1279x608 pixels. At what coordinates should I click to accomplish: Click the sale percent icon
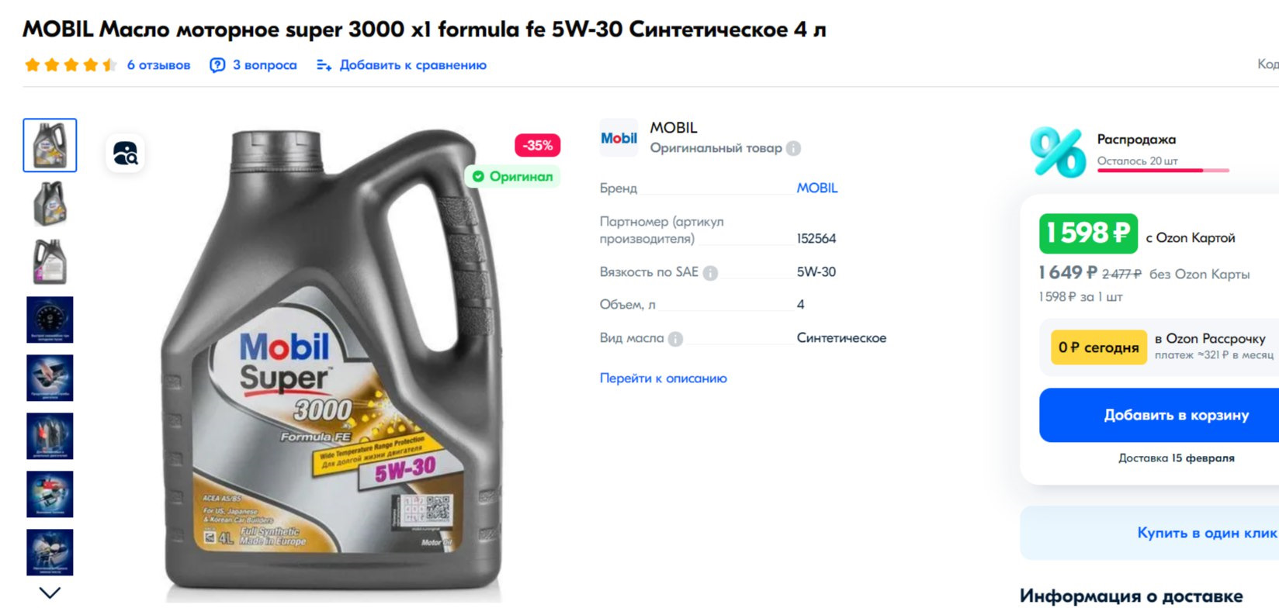point(1057,152)
